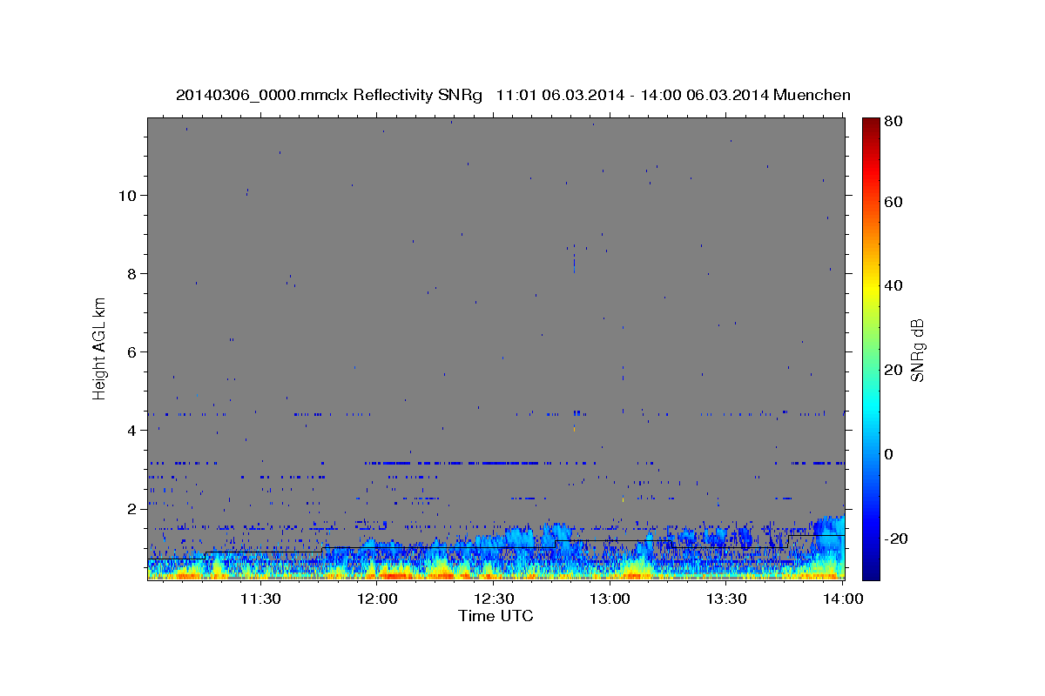The height and width of the screenshot is (696, 1045).
Task: Click the plot title starting with 20140306_0000.mmclx
Action: point(513,95)
